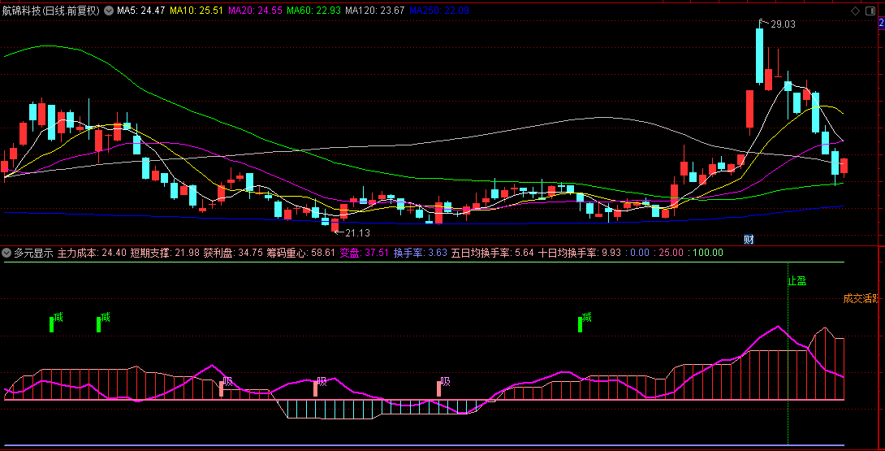Select the 止盈 take-profit label
Screen dimensions: 885x451
point(797,281)
